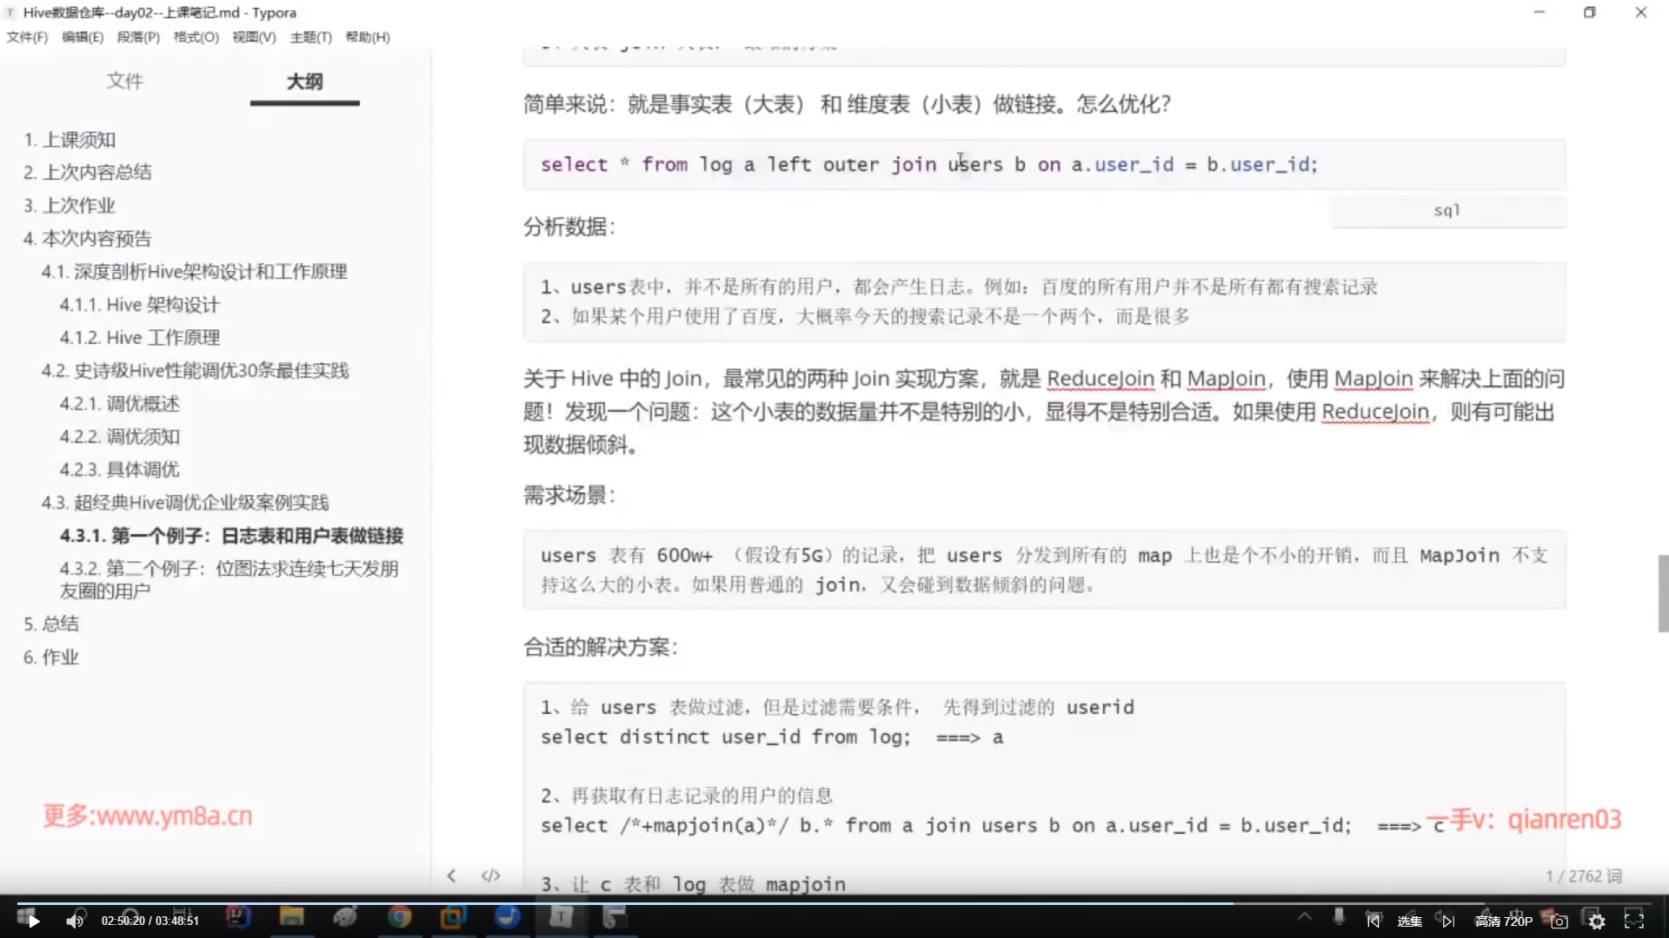Collapse sidebar with left chevron
The width and height of the screenshot is (1669, 938).
click(451, 875)
